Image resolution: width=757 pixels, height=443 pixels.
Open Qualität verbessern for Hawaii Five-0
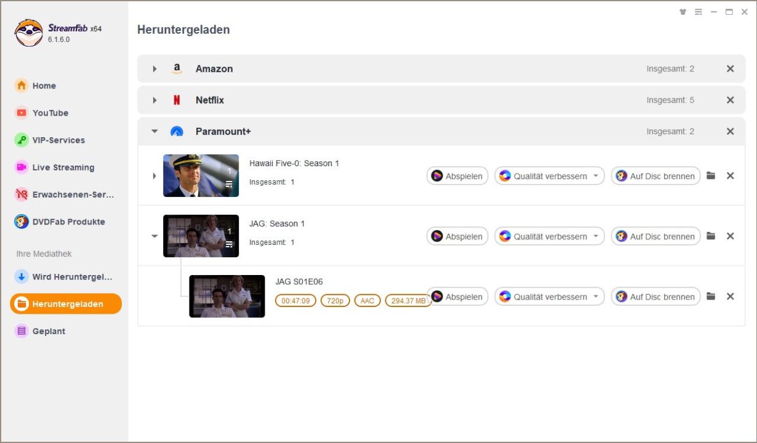(x=550, y=176)
